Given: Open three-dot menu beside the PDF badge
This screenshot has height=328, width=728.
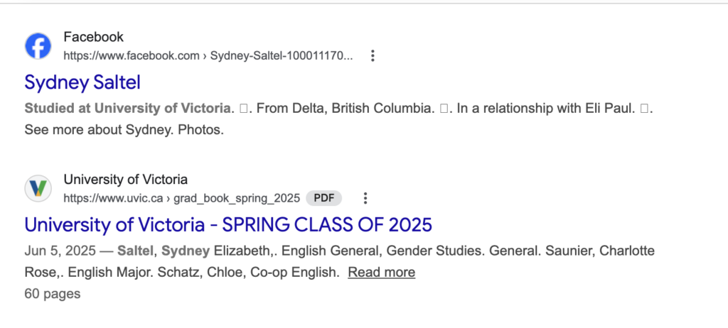Looking at the screenshot, I should (x=365, y=198).
